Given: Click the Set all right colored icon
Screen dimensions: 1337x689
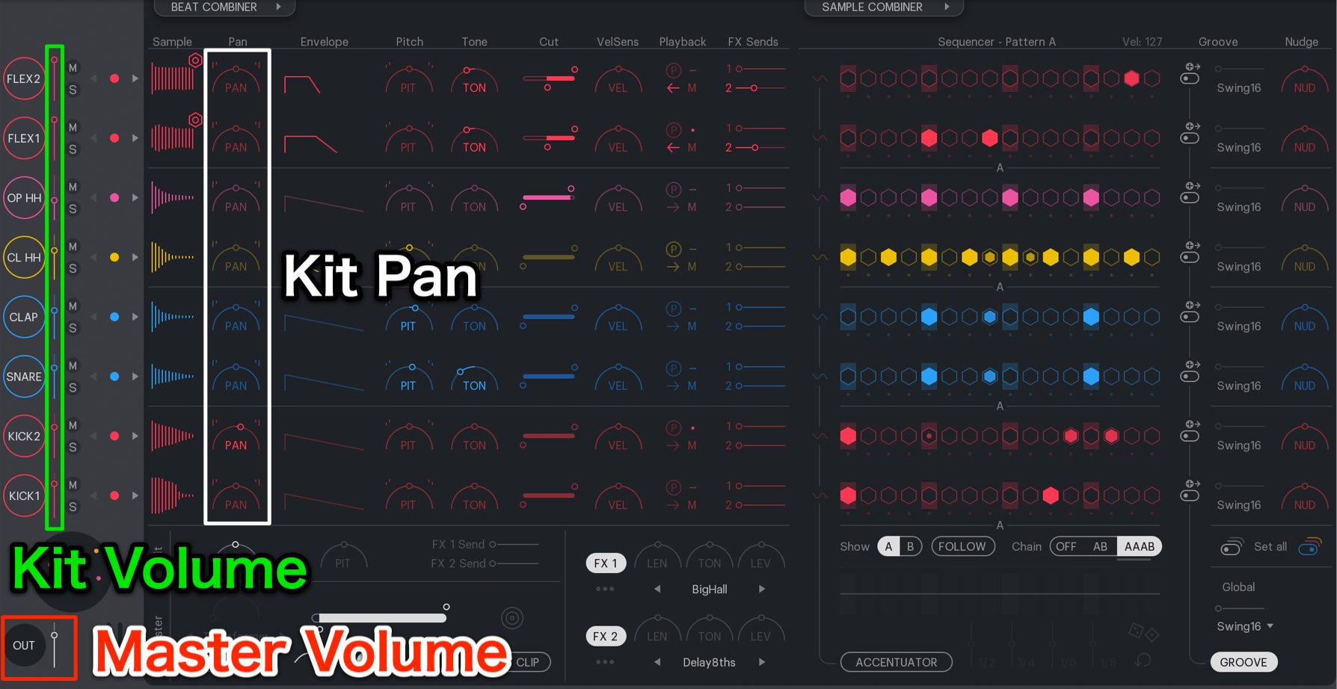Looking at the screenshot, I should (1310, 546).
